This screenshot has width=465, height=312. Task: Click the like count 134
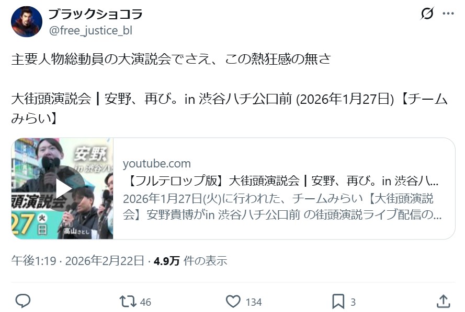254,302
